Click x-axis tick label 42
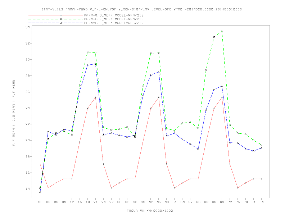This screenshot has height=220, width=285. tap(151, 202)
